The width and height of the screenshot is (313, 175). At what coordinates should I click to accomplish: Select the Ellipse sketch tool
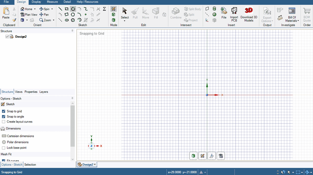pyautogui.click(x=66, y=20)
